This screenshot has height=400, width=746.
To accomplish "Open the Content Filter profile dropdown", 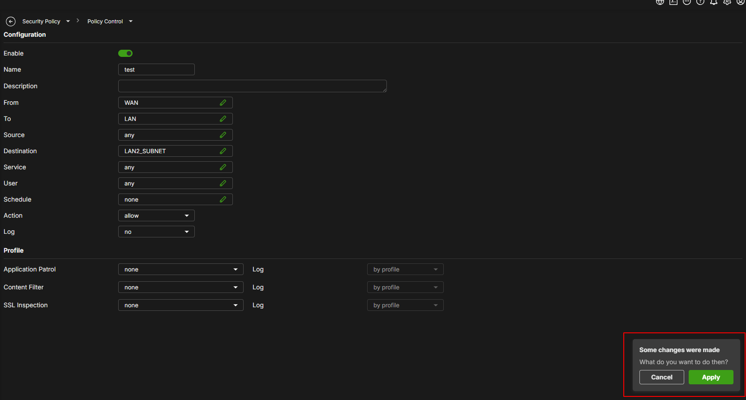I will pos(181,287).
